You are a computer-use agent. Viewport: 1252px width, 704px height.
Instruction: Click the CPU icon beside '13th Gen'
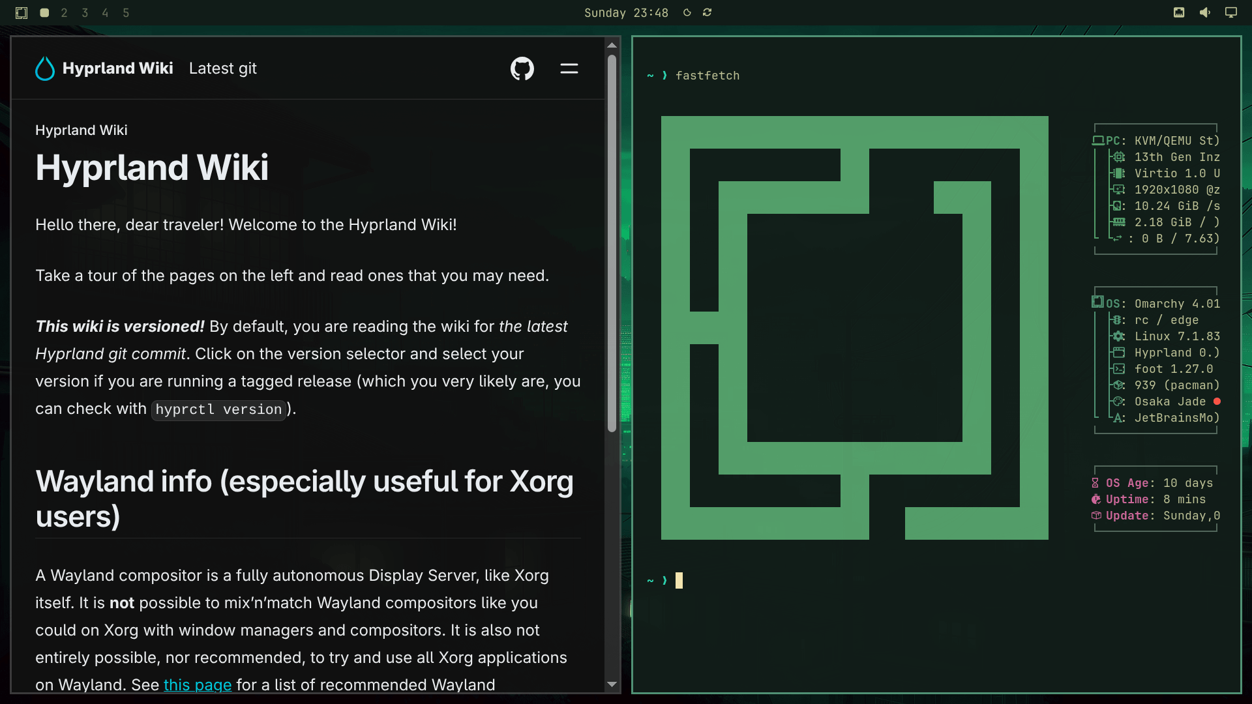click(1119, 157)
